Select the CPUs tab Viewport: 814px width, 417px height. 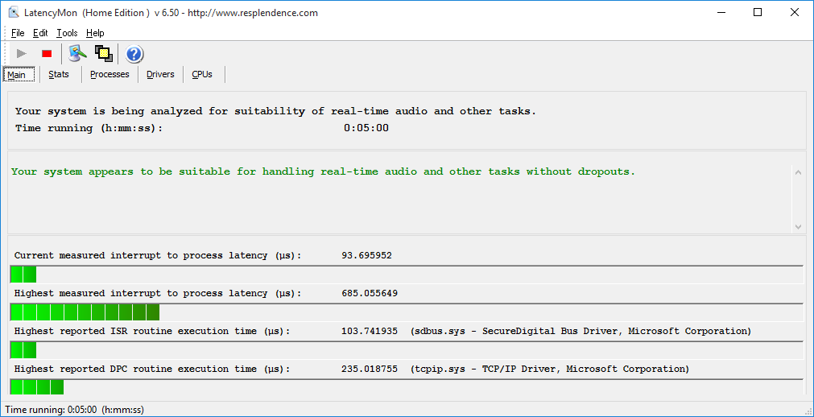202,74
